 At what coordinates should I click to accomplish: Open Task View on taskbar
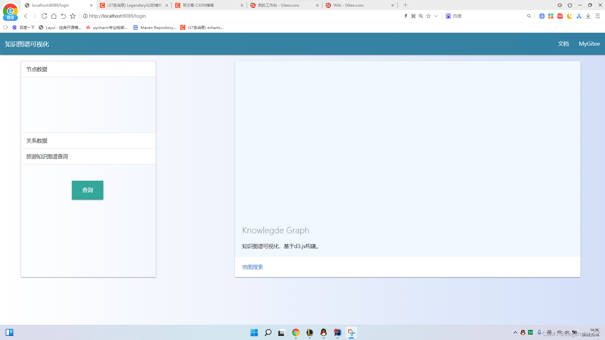click(x=281, y=332)
